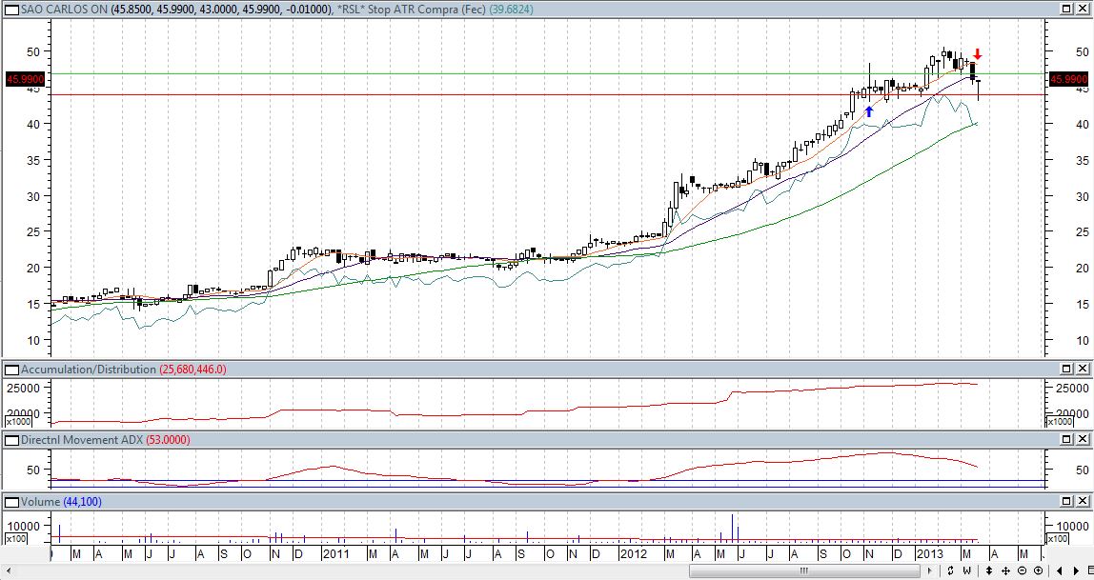The height and width of the screenshot is (580, 1094).
Task: Click the refresh periodicity icon in bottom toolbar
Action: pyautogui.click(x=950, y=570)
